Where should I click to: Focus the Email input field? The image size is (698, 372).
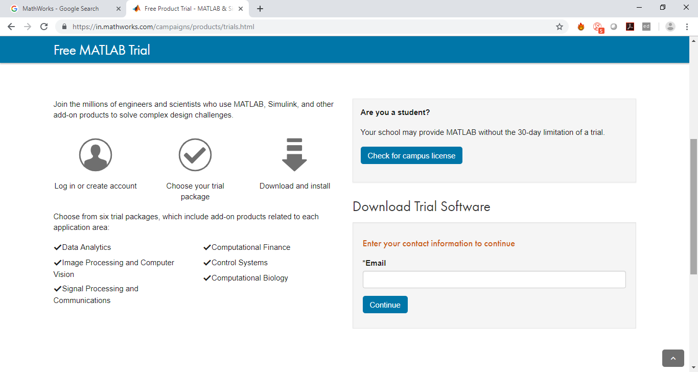[494, 280]
